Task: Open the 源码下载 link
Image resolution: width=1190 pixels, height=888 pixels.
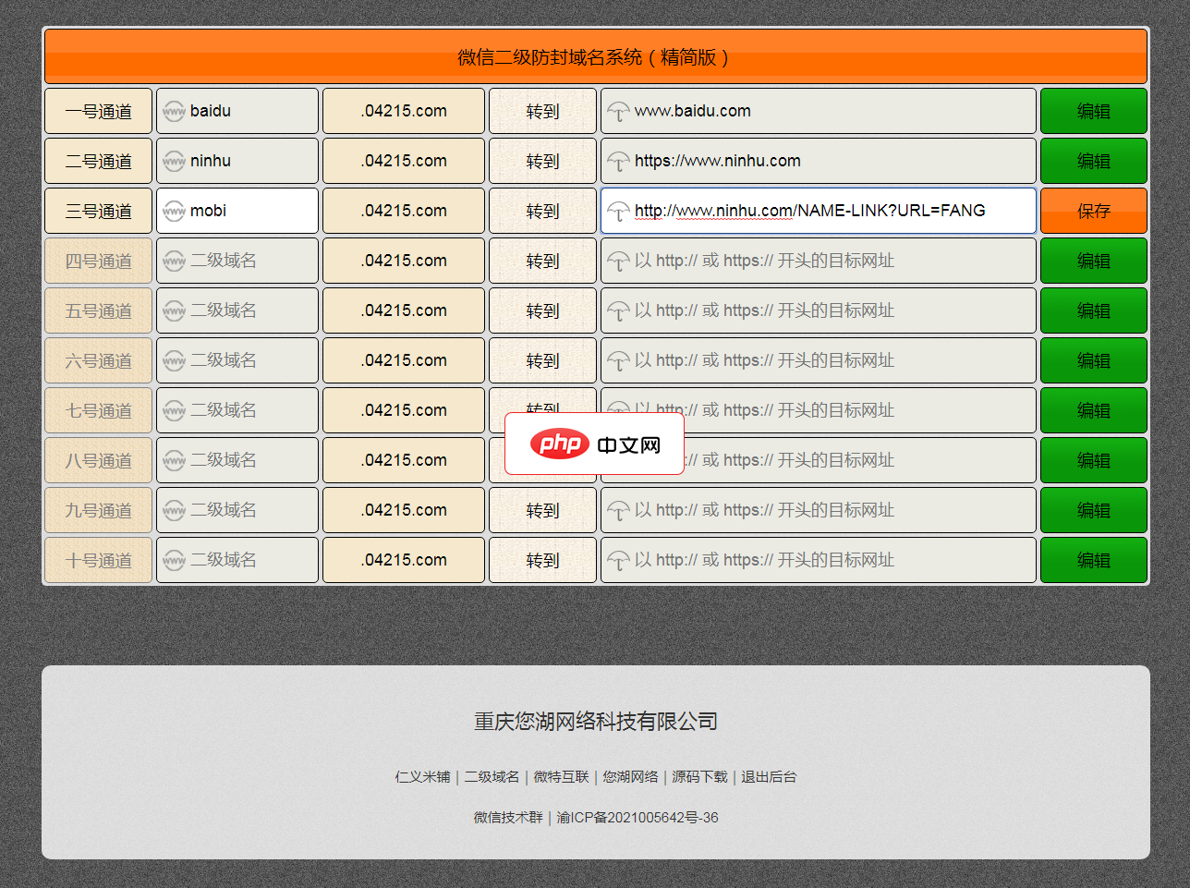Action: [699, 777]
